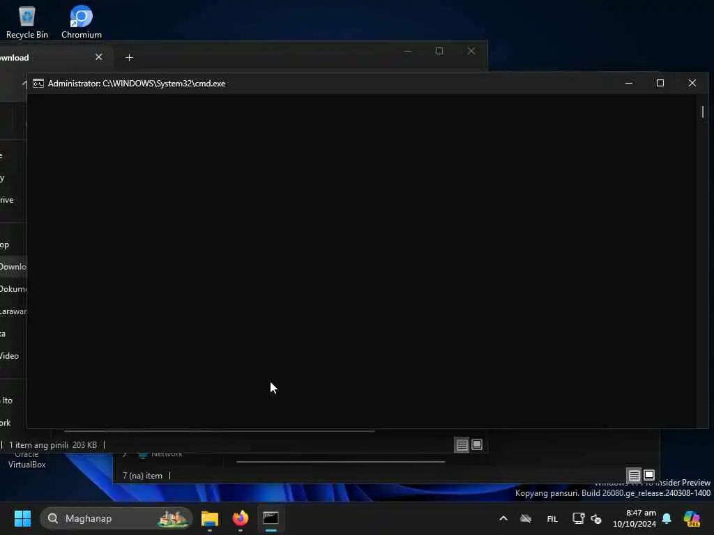Open the notification bell icon
This screenshot has width=714, height=535.
coord(667,518)
